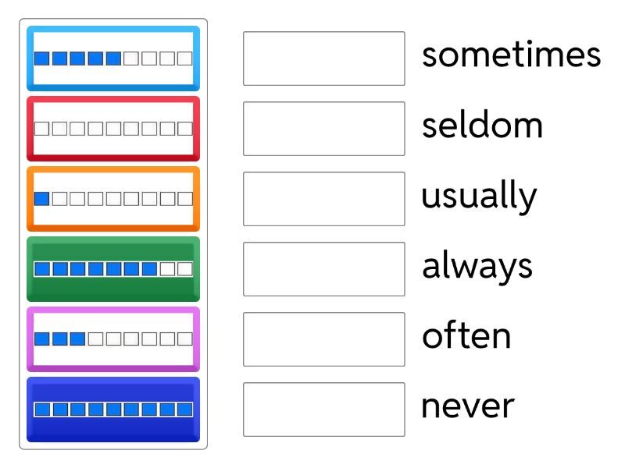Image resolution: width=625 pixels, height=468 pixels.
Task: Click the last empty square in the light-blue tile
Action: 185,58
